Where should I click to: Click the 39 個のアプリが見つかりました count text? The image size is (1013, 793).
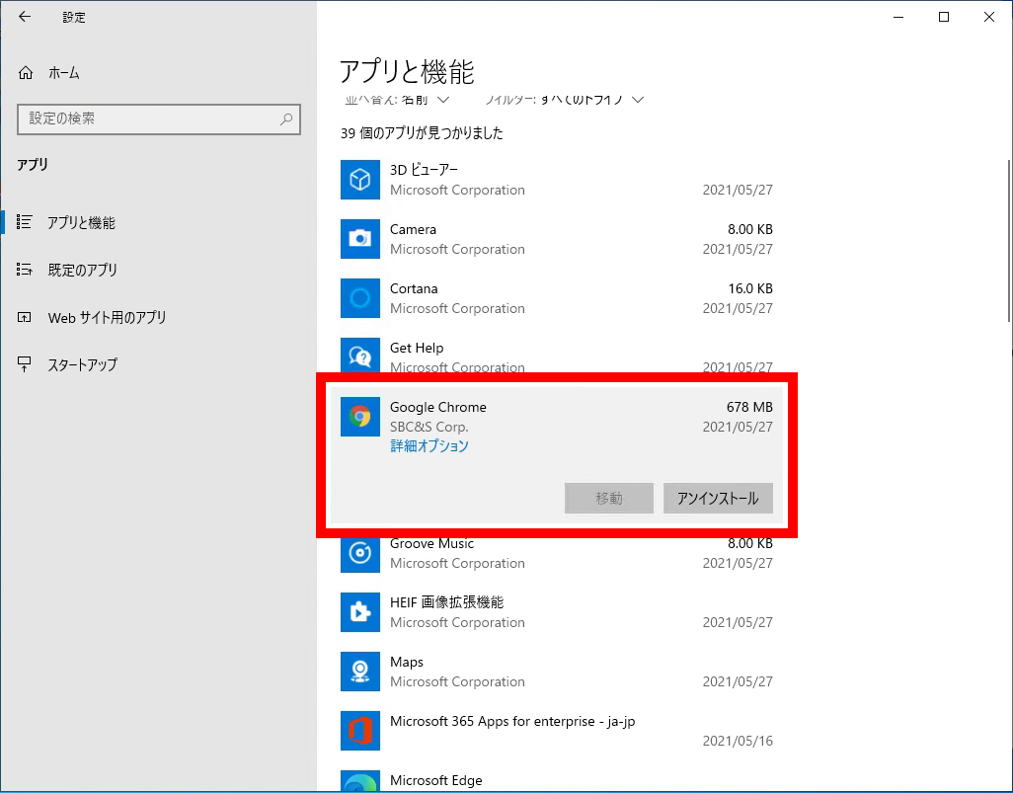click(x=422, y=133)
